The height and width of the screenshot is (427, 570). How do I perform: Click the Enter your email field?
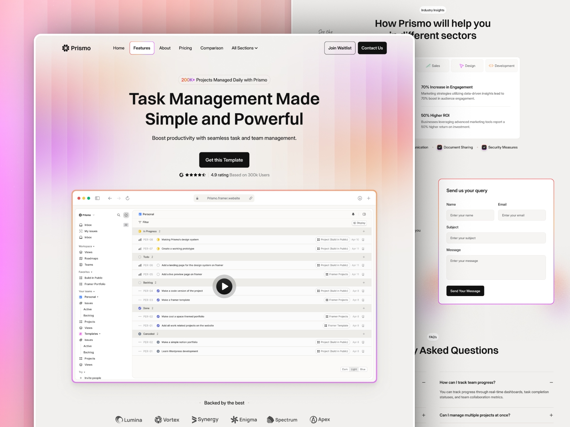point(522,215)
